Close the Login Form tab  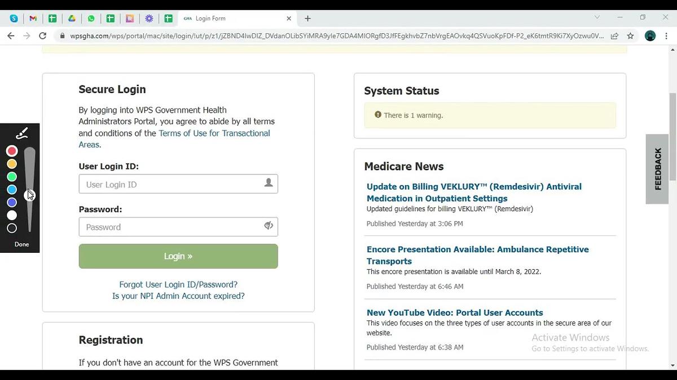click(x=289, y=19)
